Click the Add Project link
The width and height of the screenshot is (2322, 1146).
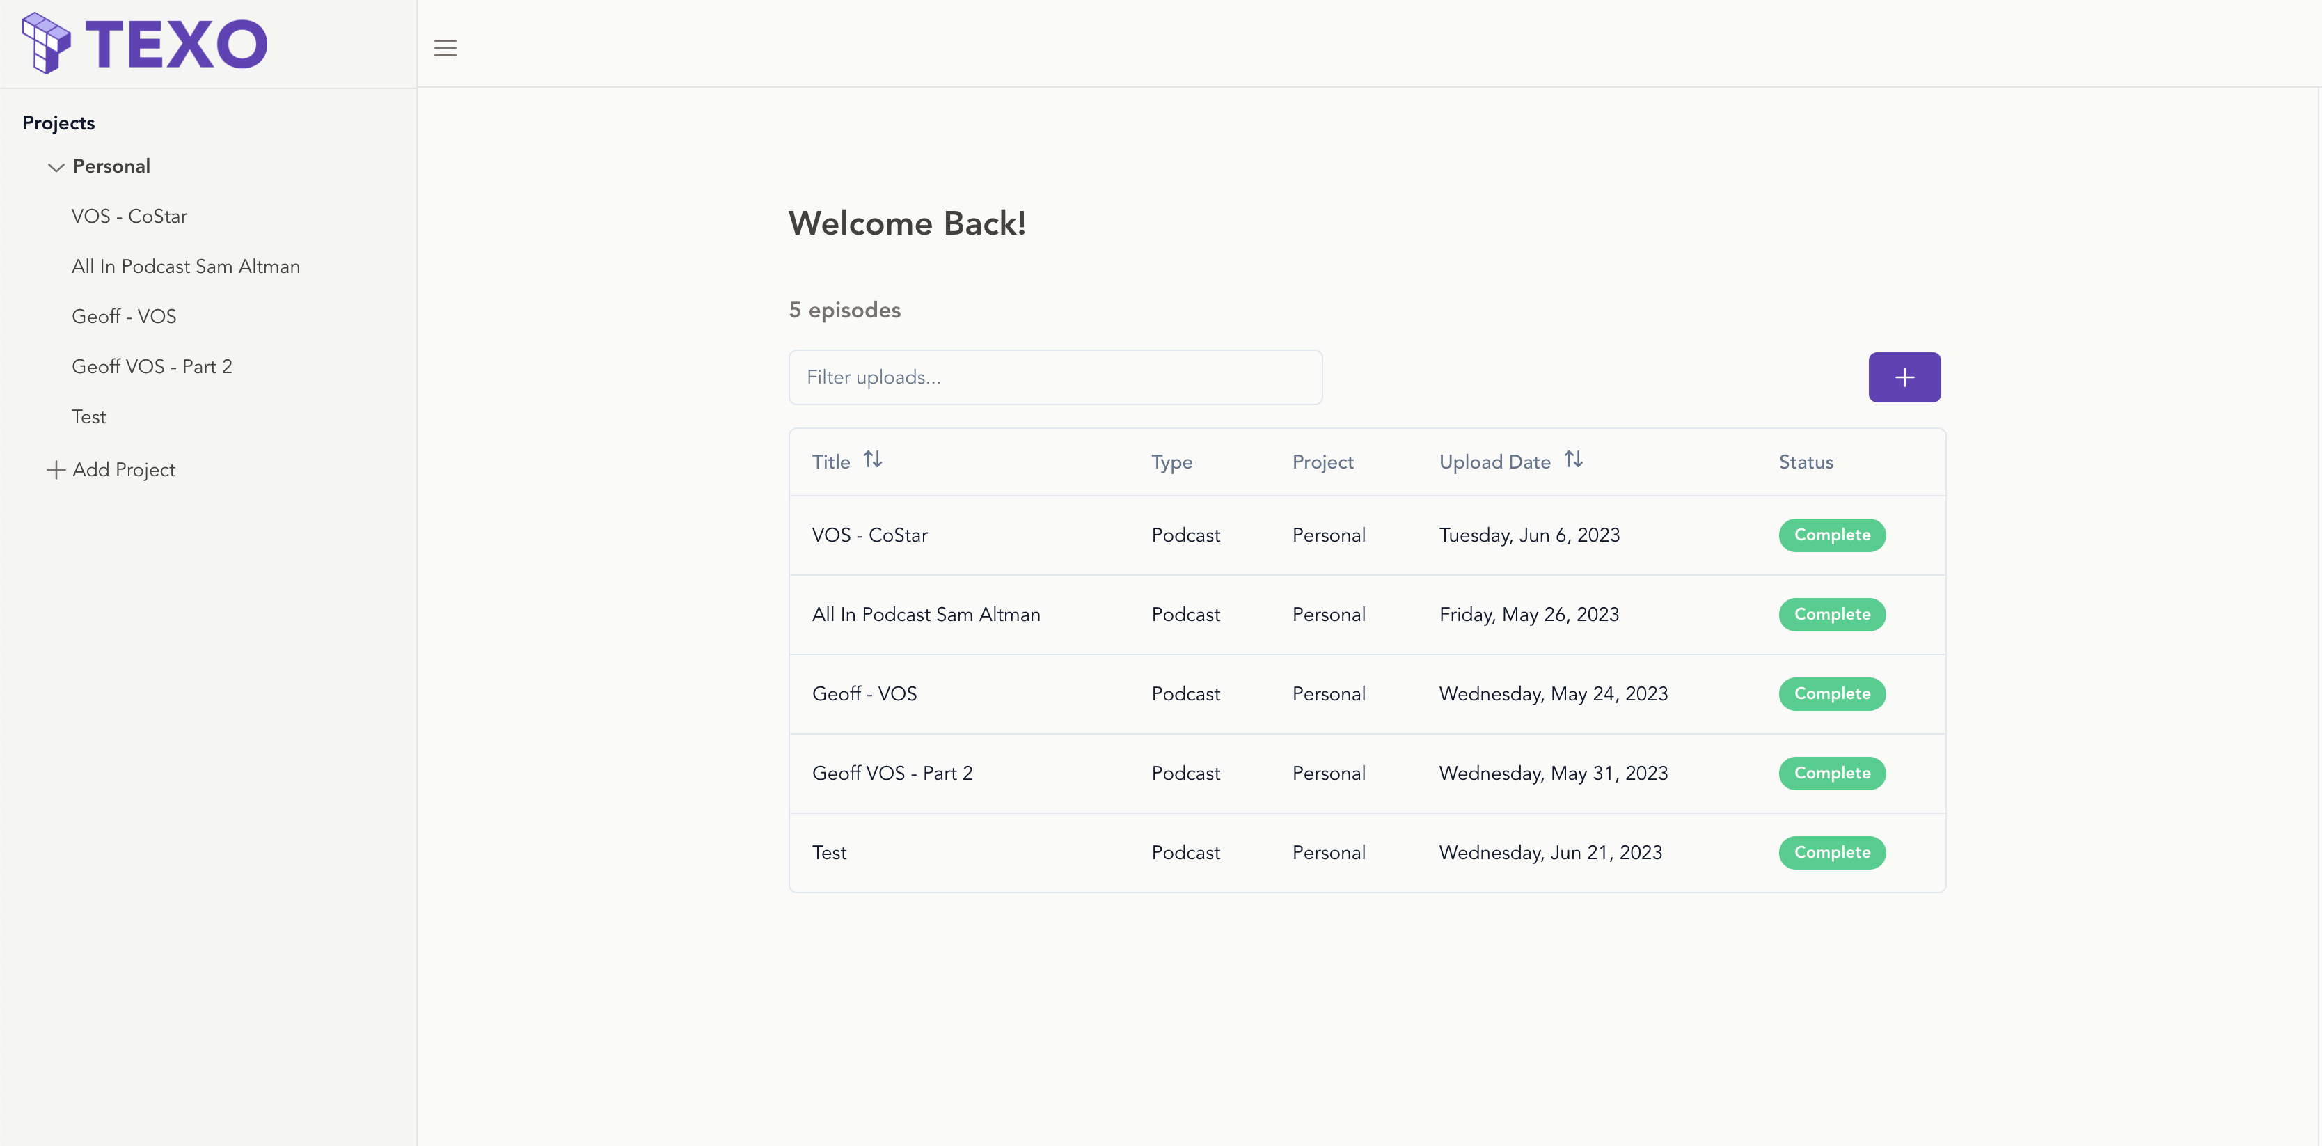pyautogui.click(x=125, y=470)
